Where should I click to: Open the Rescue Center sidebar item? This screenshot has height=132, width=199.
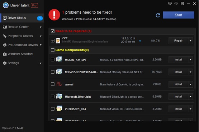click(x=22, y=27)
